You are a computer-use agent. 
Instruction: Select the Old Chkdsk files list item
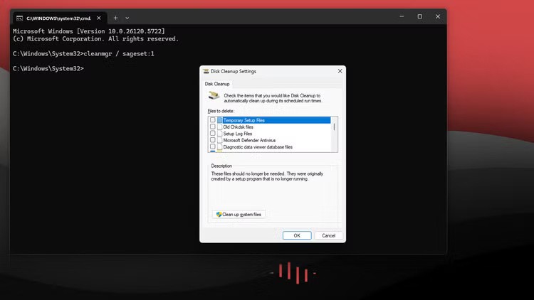(x=238, y=127)
